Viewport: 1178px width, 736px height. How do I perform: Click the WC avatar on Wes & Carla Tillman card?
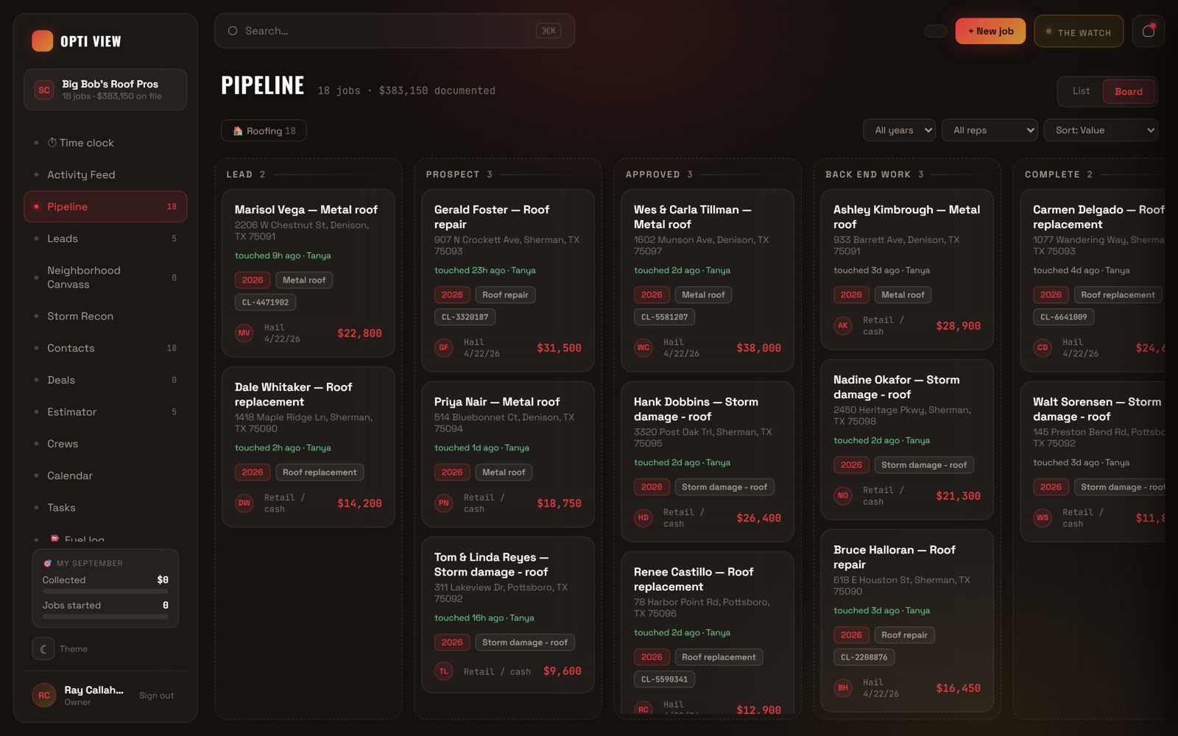click(643, 348)
